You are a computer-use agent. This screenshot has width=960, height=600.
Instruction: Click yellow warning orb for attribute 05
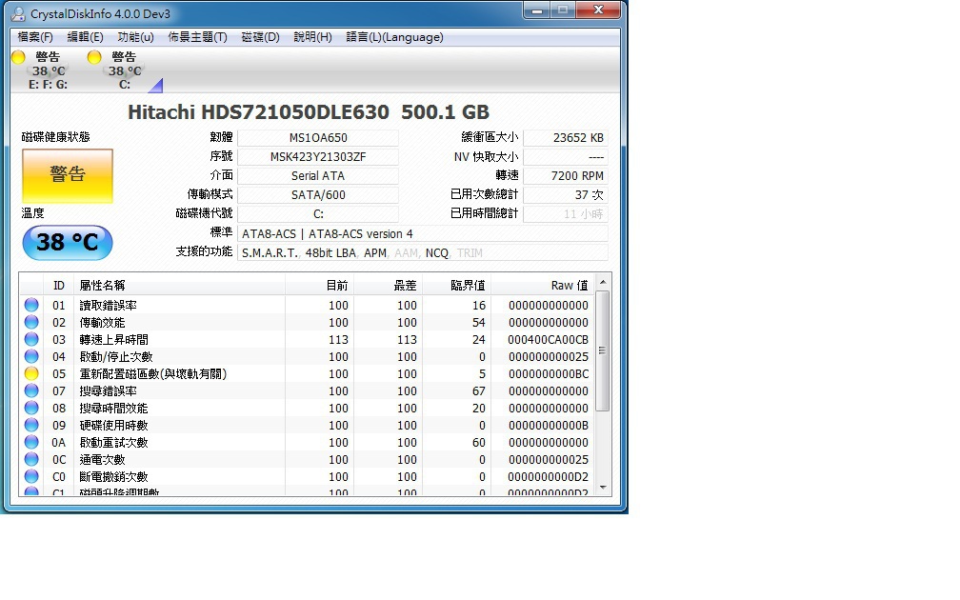pyautogui.click(x=31, y=373)
